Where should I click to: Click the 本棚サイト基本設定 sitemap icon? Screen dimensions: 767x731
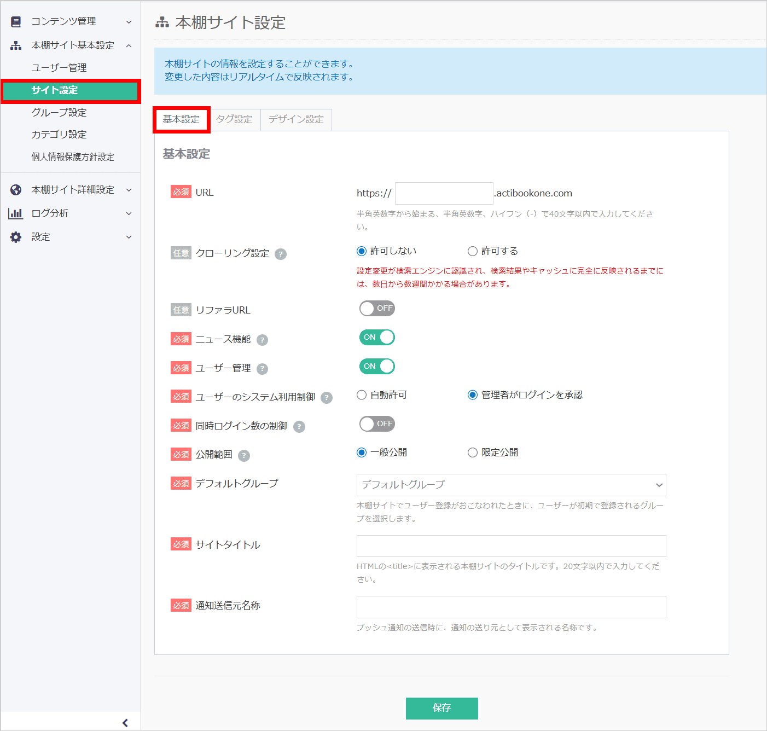pyautogui.click(x=16, y=45)
